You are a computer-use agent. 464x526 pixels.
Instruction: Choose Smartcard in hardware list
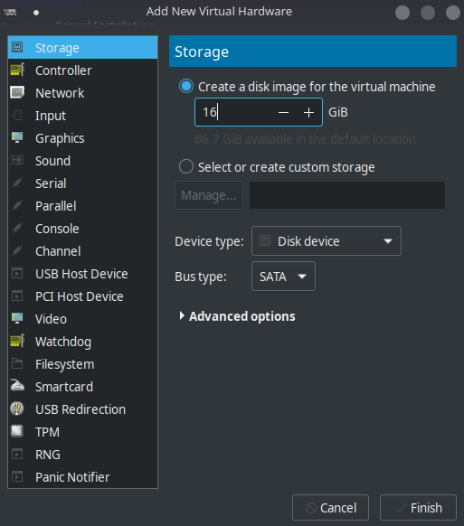[82, 387]
